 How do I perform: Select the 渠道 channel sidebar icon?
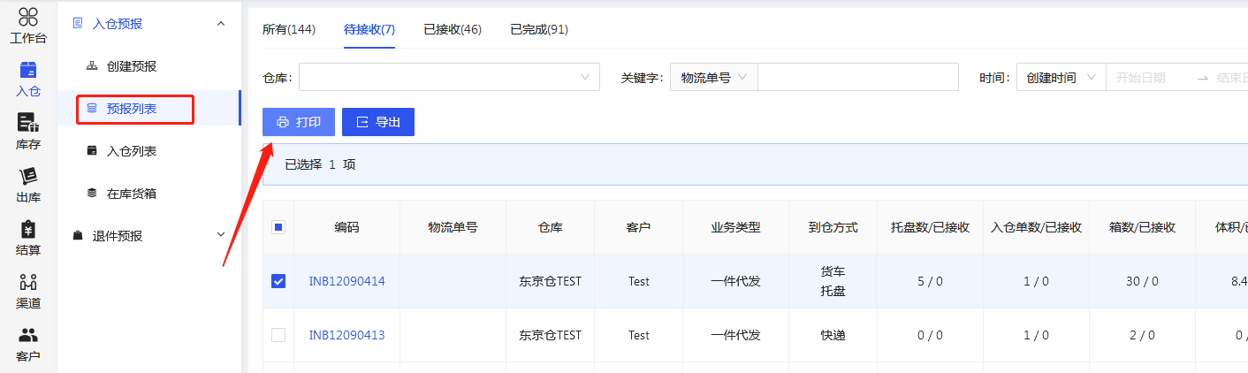coord(28,290)
